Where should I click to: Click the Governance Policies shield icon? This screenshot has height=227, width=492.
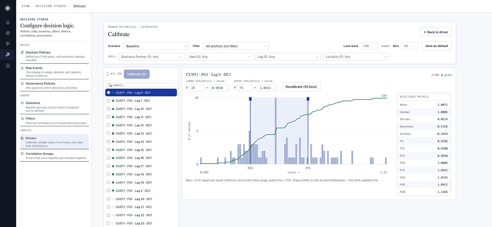tap(22, 83)
